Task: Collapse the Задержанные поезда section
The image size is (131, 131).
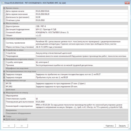Action: click(x=4, y=80)
